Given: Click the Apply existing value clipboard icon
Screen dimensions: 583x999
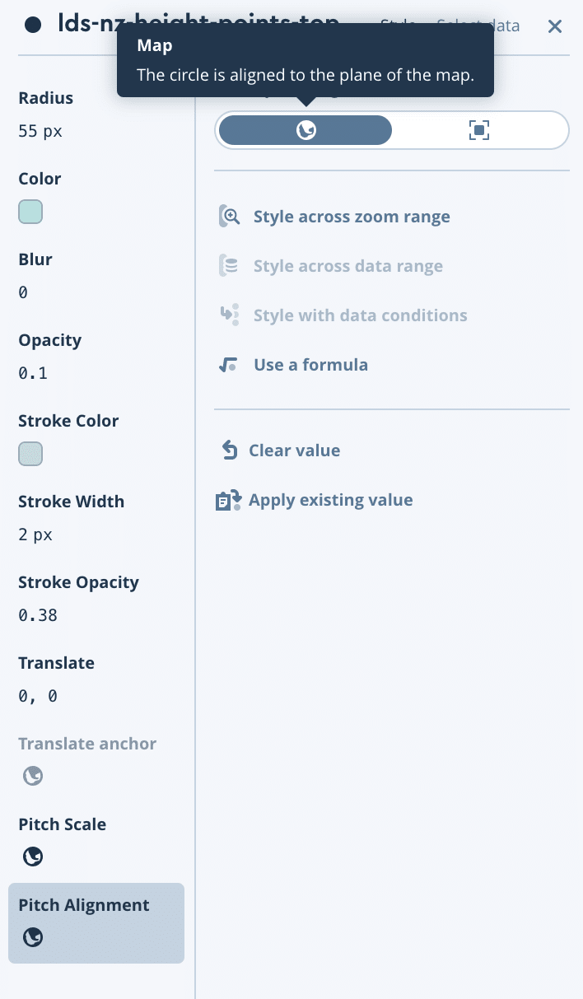Looking at the screenshot, I should (228, 500).
